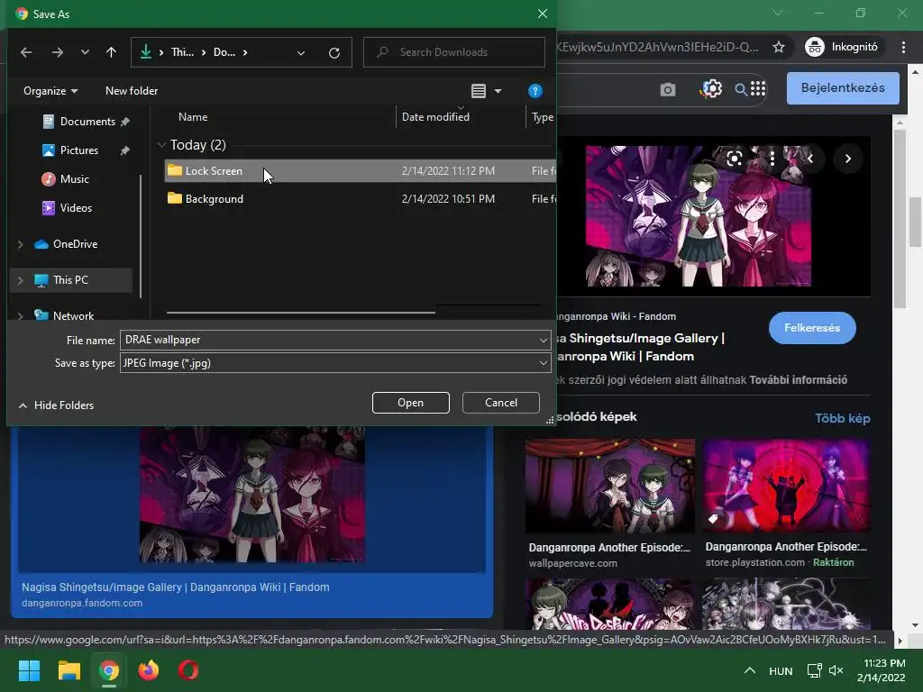
Task: Open preview image more options dots
Action: pos(772,159)
